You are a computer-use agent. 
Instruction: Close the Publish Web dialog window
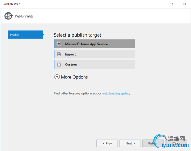click(184, 4)
